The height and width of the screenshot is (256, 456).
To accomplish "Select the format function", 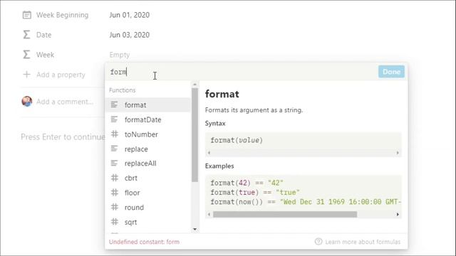I will [148, 105].
